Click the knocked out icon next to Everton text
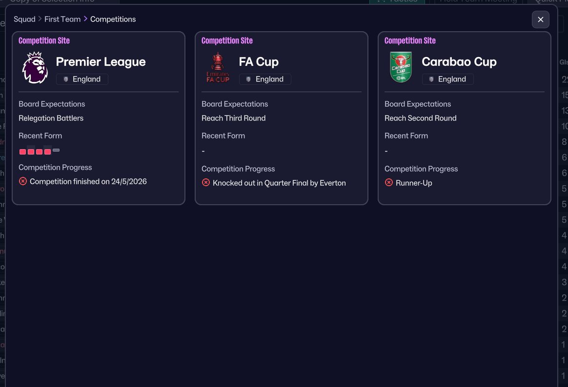The width and height of the screenshot is (568, 387). (206, 182)
